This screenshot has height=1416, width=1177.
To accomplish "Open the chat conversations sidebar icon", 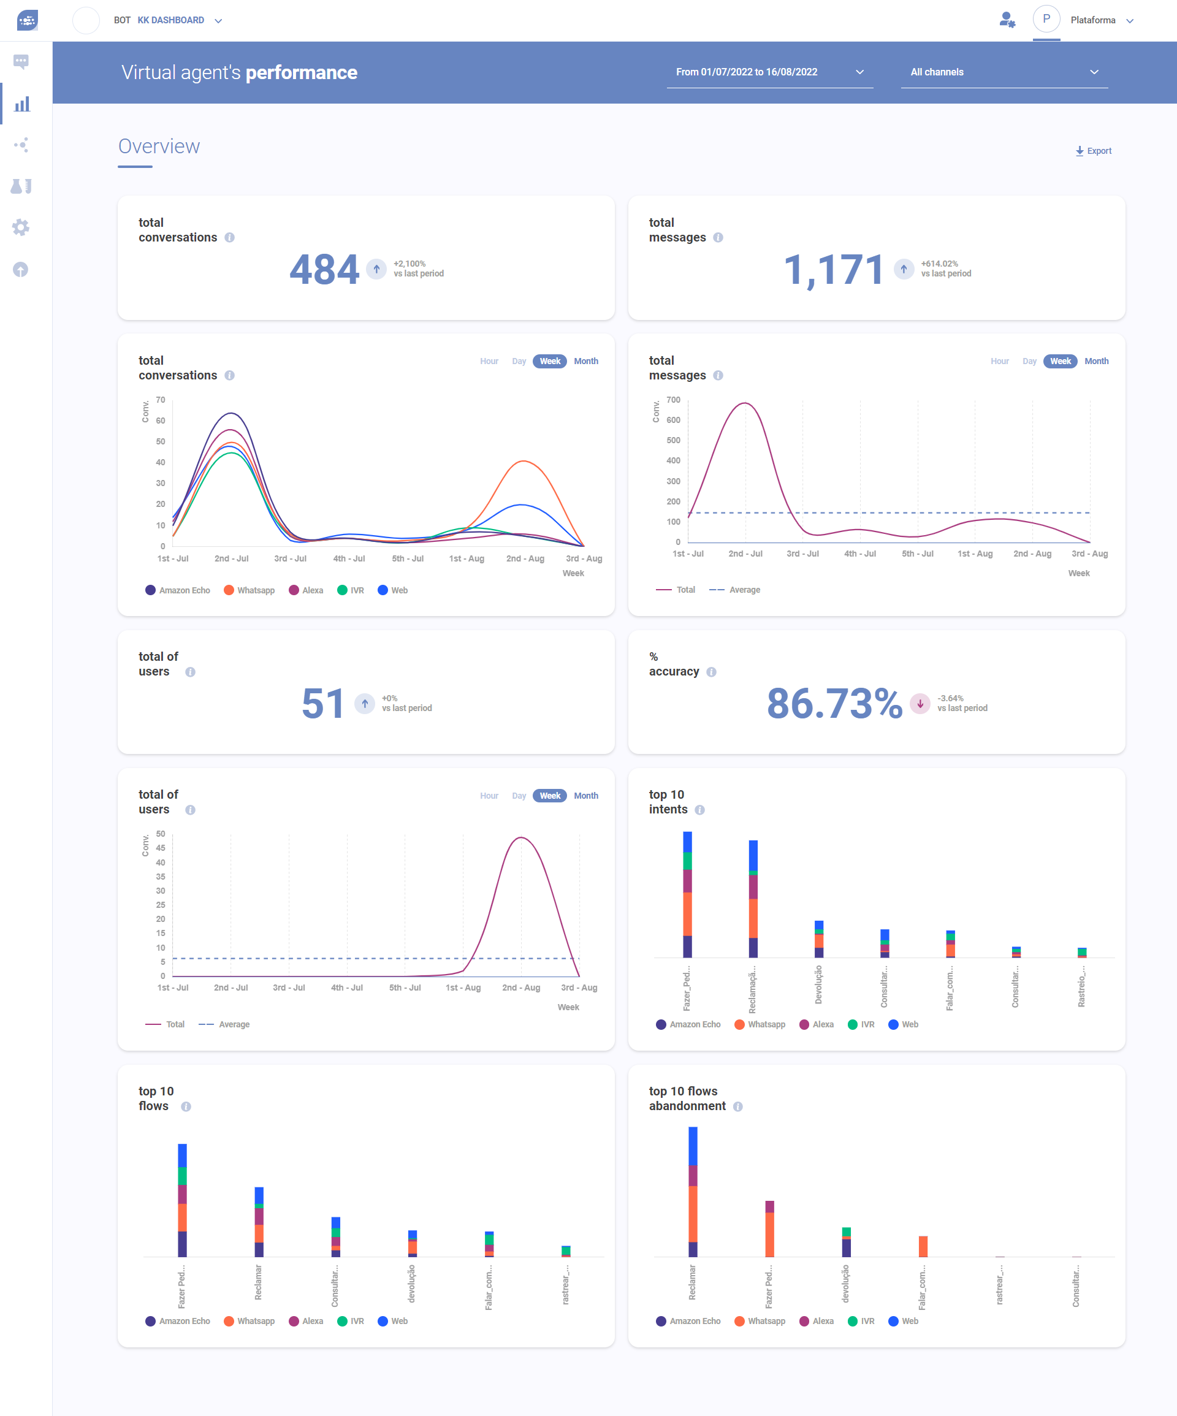I will (x=21, y=62).
